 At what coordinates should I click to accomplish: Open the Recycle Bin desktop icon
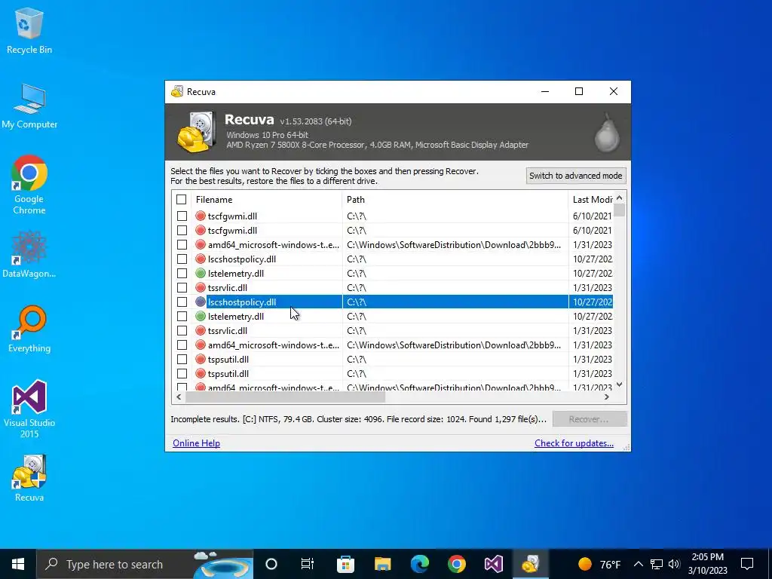(29, 30)
